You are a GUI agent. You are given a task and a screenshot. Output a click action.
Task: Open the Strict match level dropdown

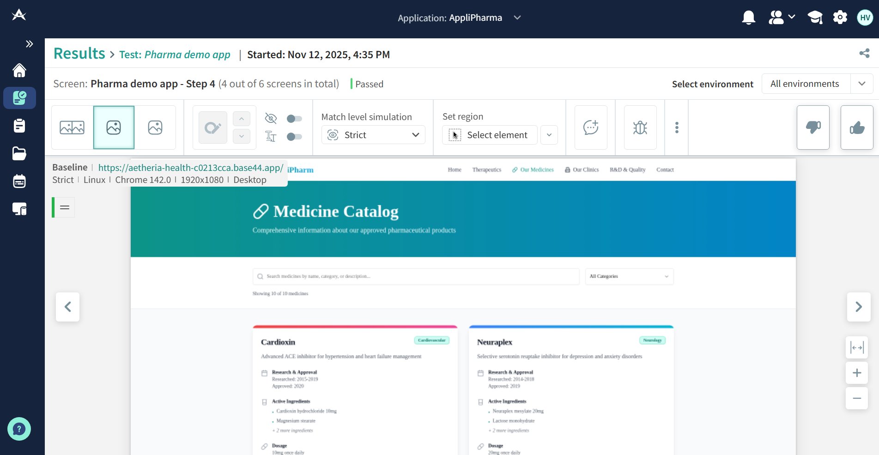(x=372, y=135)
